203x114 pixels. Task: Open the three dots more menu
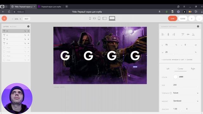[199, 18]
